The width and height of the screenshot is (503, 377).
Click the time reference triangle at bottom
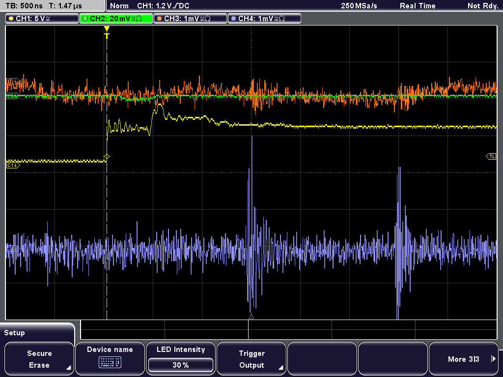[251, 317]
